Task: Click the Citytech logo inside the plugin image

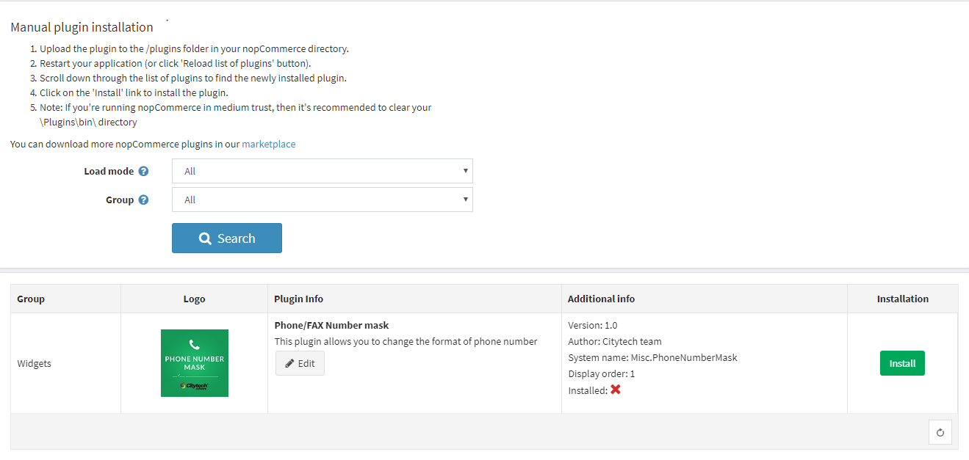Action: pyautogui.click(x=194, y=384)
